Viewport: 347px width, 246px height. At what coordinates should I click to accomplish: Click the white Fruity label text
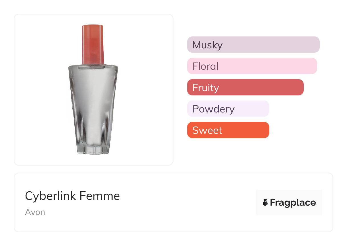[x=206, y=88]
